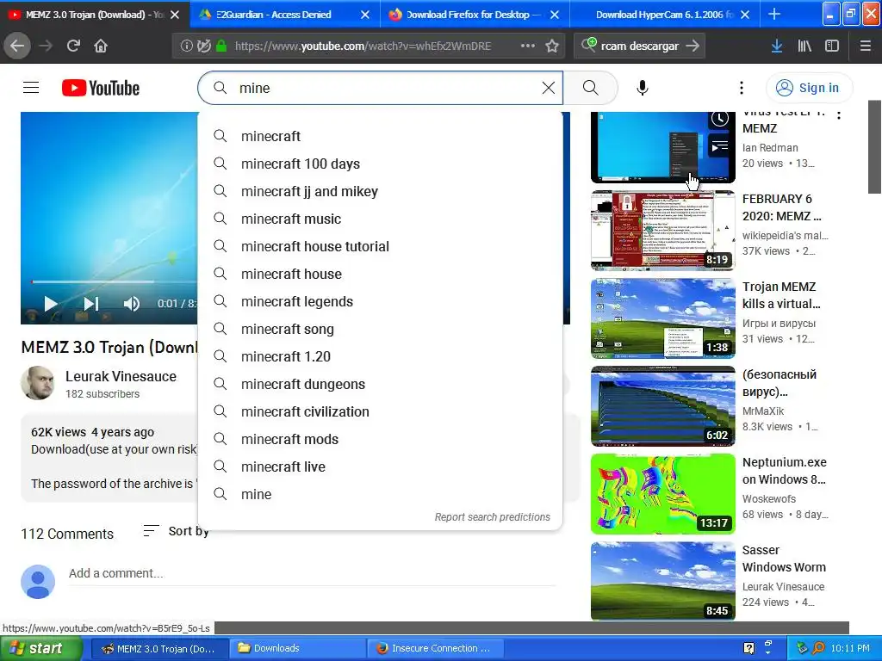882x661 pixels.
Task: Show site information icon in address bar
Action: [x=186, y=46]
